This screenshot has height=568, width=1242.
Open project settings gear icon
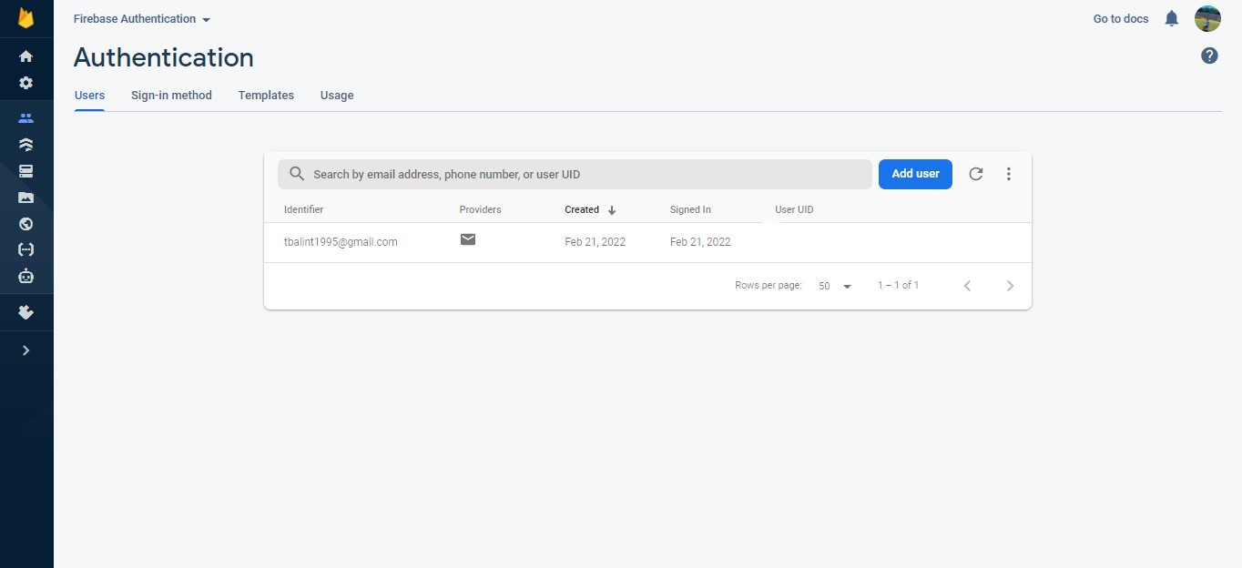click(x=25, y=83)
